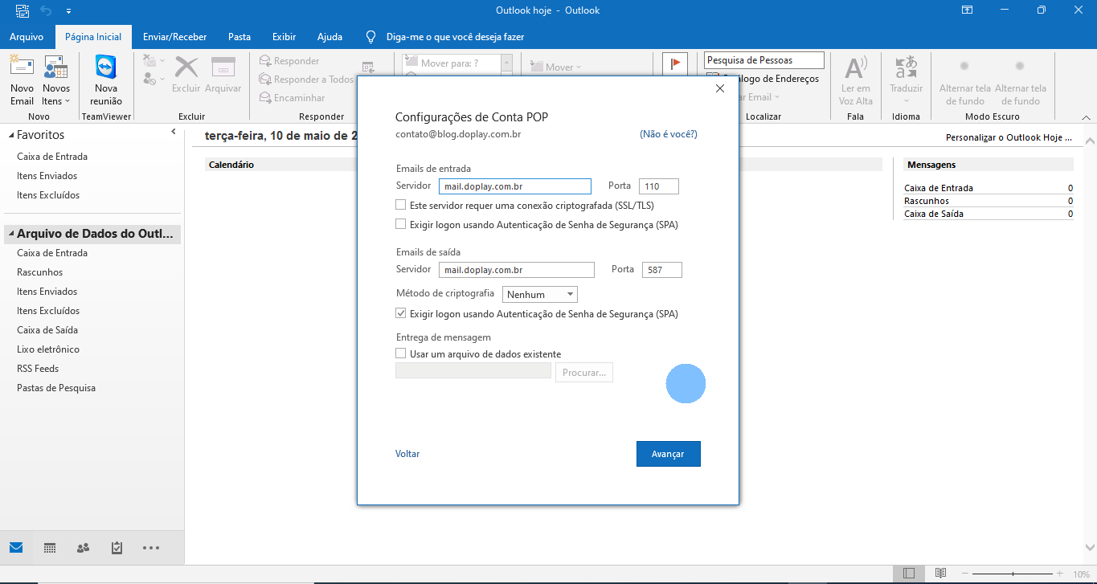
Task: Click the red follow-up flag icon
Action: (675, 63)
